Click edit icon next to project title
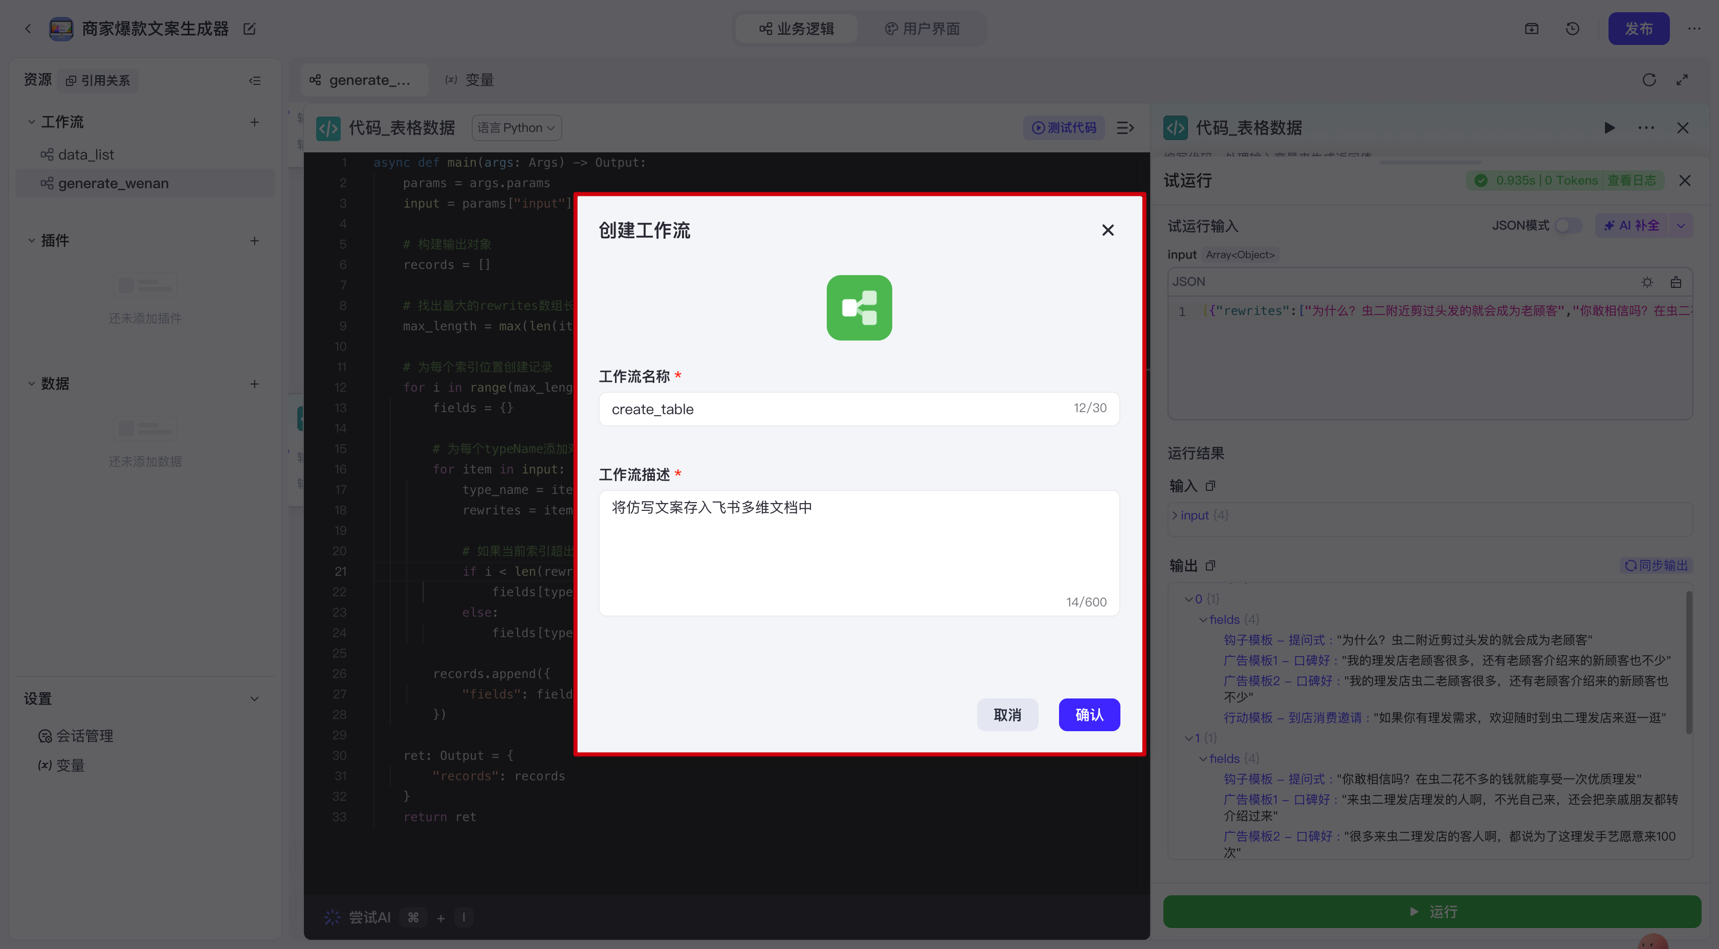The height and width of the screenshot is (949, 1719). click(x=250, y=29)
